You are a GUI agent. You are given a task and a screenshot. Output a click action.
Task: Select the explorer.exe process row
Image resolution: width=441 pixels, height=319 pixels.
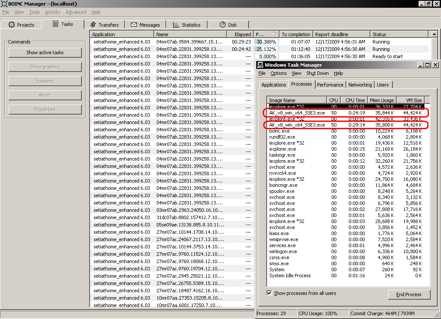(x=345, y=149)
